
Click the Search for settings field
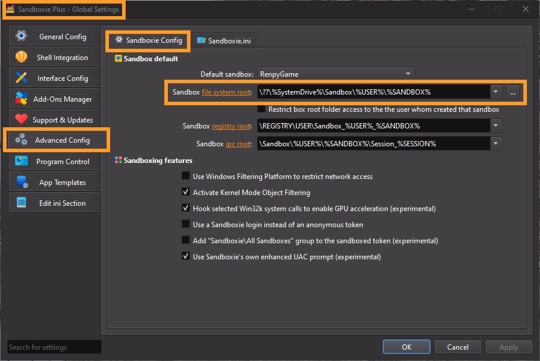(x=54, y=347)
